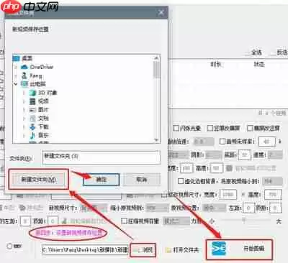288x263 pixels.
Task: Click the folder name input field
Action: pos(102,157)
